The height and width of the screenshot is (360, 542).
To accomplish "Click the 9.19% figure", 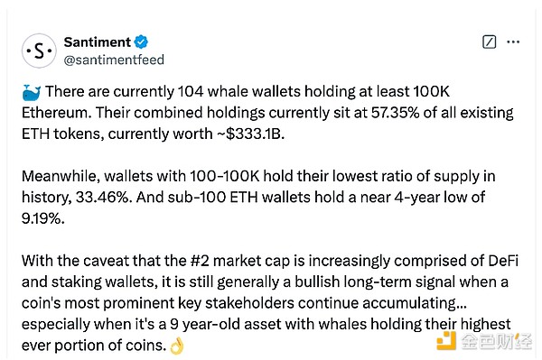I will [x=42, y=218].
